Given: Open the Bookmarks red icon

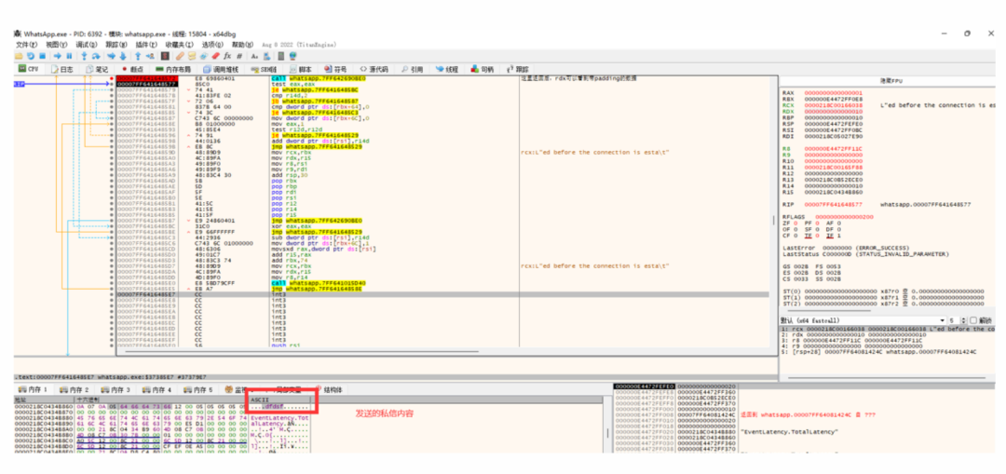Looking at the screenshot, I should click(x=215, y=56).
